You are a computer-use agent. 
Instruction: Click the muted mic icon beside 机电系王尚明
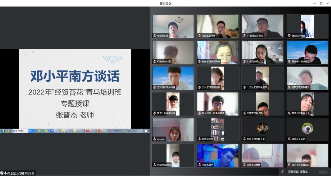tap(289, 139)
